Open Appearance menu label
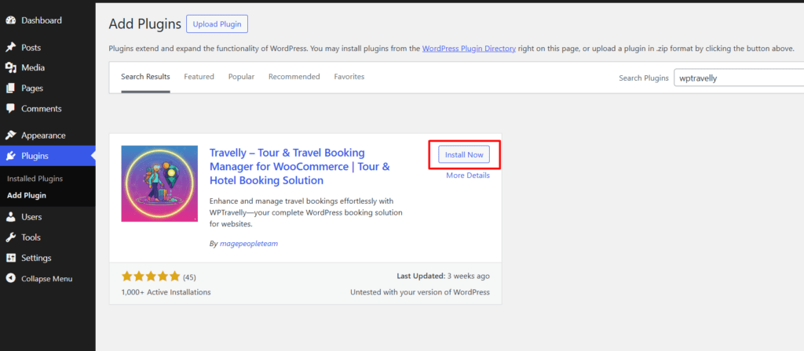804x351 pixels. (x=44, y=136)
